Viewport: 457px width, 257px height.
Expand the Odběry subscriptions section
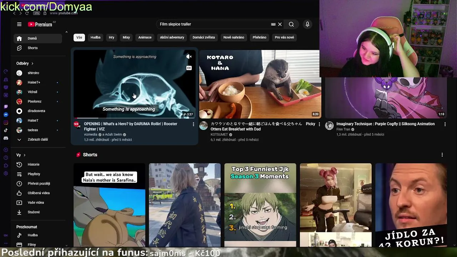25,64
